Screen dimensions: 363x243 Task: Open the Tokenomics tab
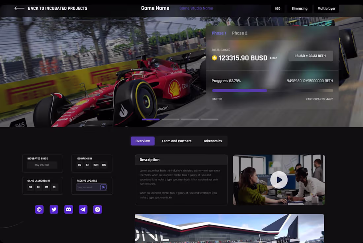[213, 141]
